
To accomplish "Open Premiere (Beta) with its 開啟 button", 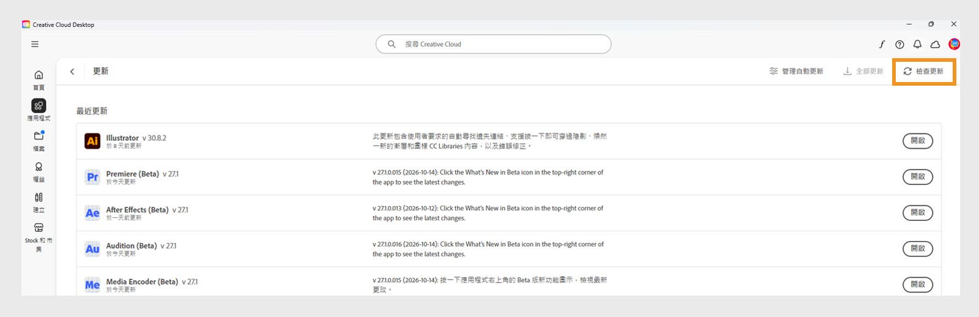I will (x=918, y=177).
